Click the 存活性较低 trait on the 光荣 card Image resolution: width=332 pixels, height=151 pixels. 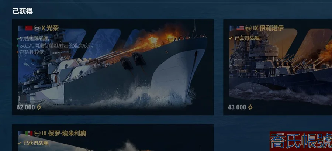pos(32,52)
